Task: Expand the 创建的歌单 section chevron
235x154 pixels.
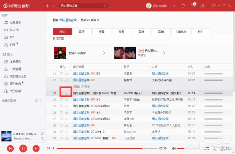Action: click(x=41, y=101)
